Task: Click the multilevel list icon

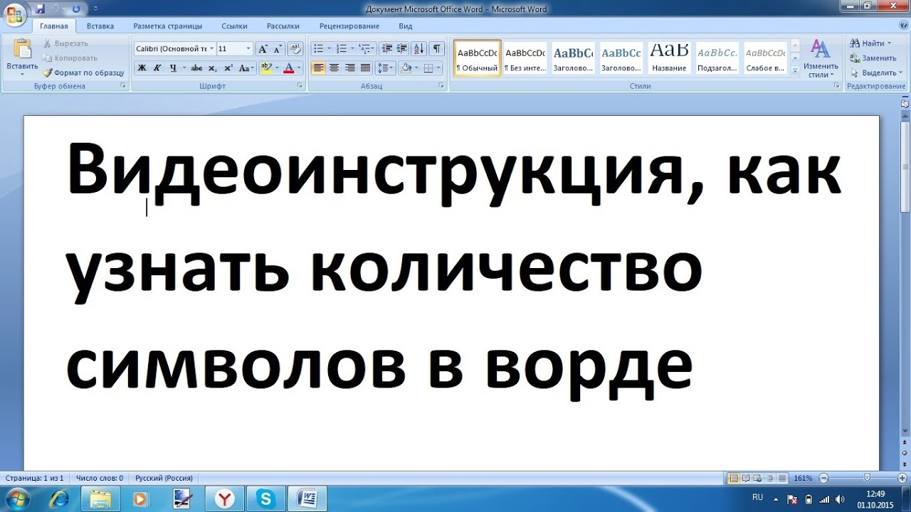Action: click(364, 49)
